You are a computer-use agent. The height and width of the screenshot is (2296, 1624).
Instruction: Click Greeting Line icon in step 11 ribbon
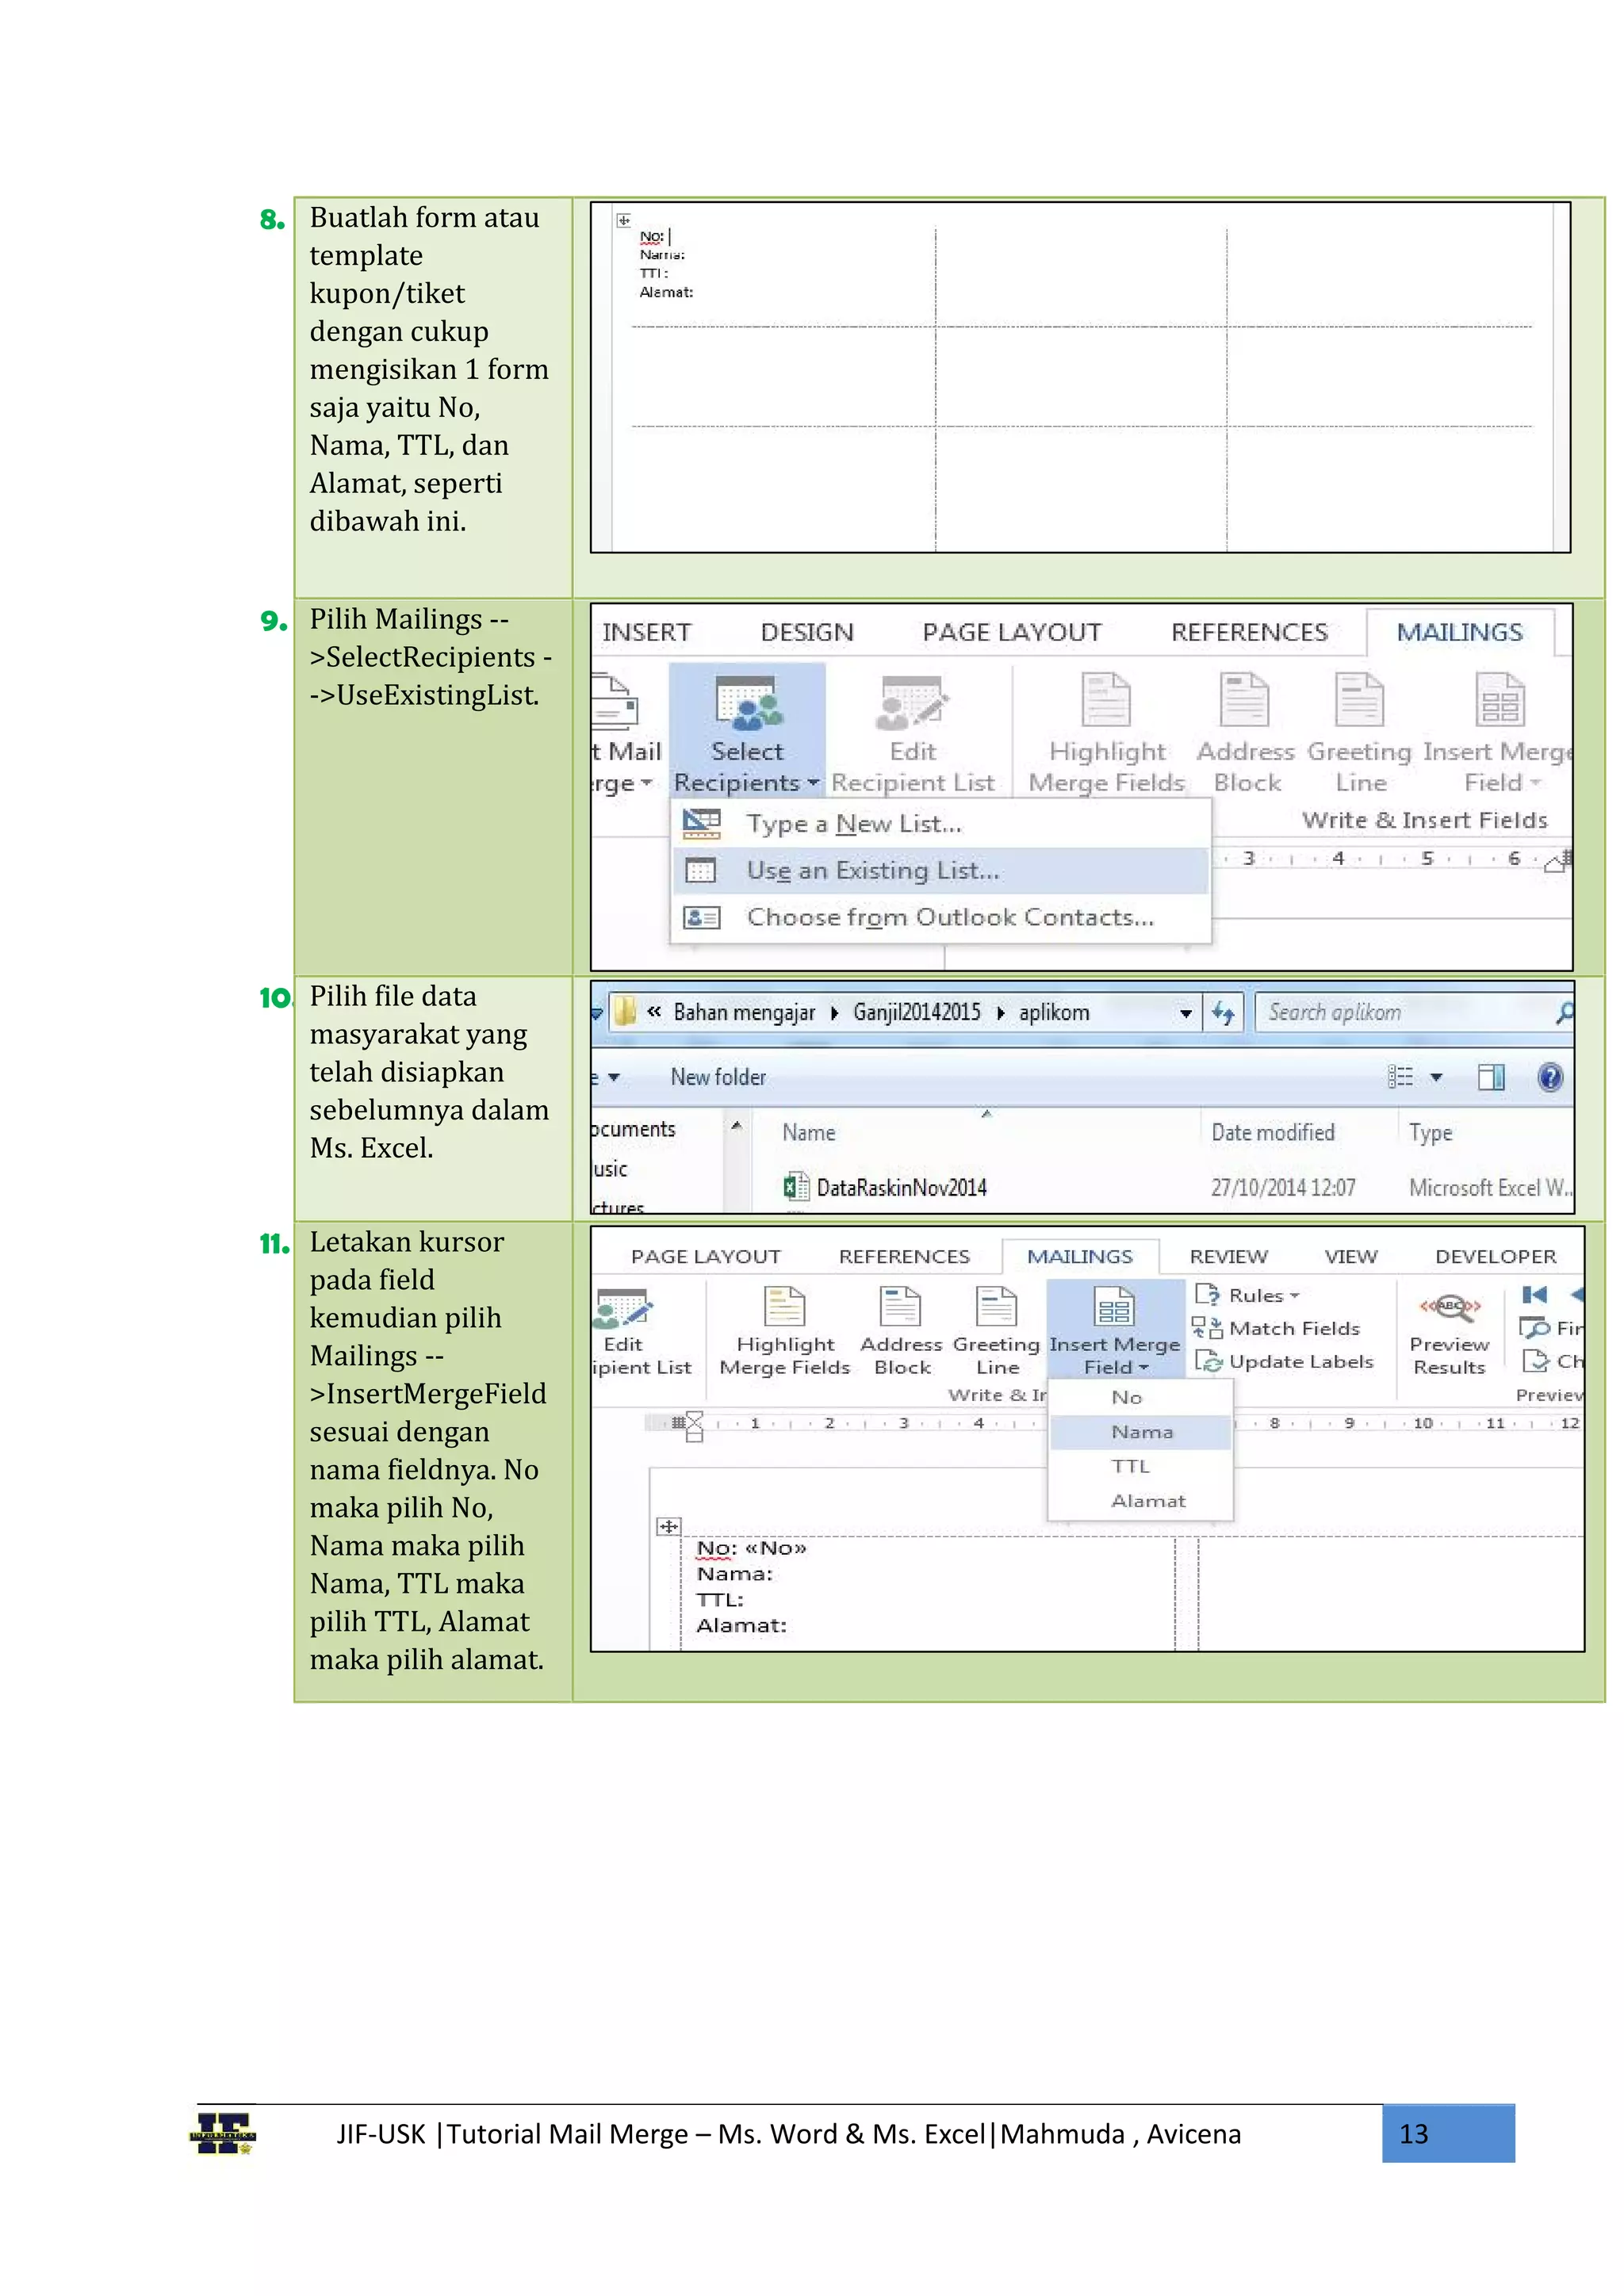point(996,1306)
